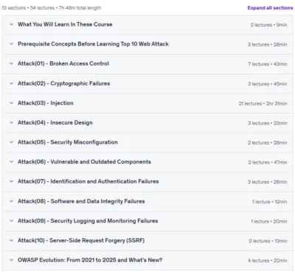Click the Attack(03) - Injection heading

[x=46, y=103]
